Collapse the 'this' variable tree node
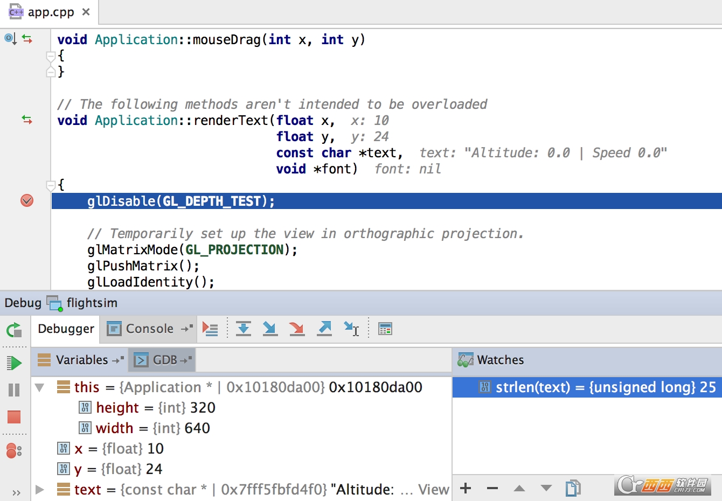The image size is (722, 501). pyautogui.click(x=39, y=387)
